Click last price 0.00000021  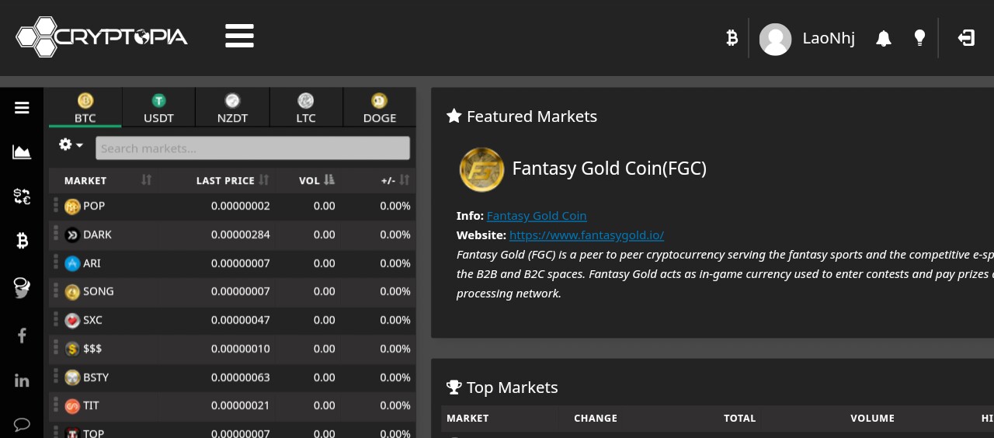coord(241,405)
